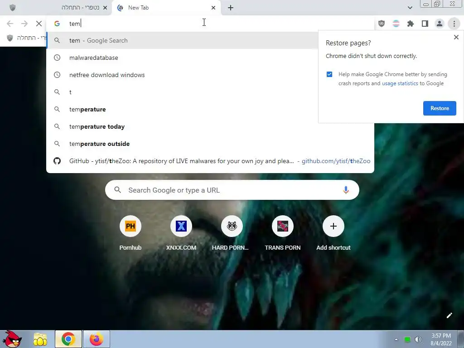This screenshot has height=348, width=464.
Task: Select the 'temperature today' suggestion
Action: [210, 126]
